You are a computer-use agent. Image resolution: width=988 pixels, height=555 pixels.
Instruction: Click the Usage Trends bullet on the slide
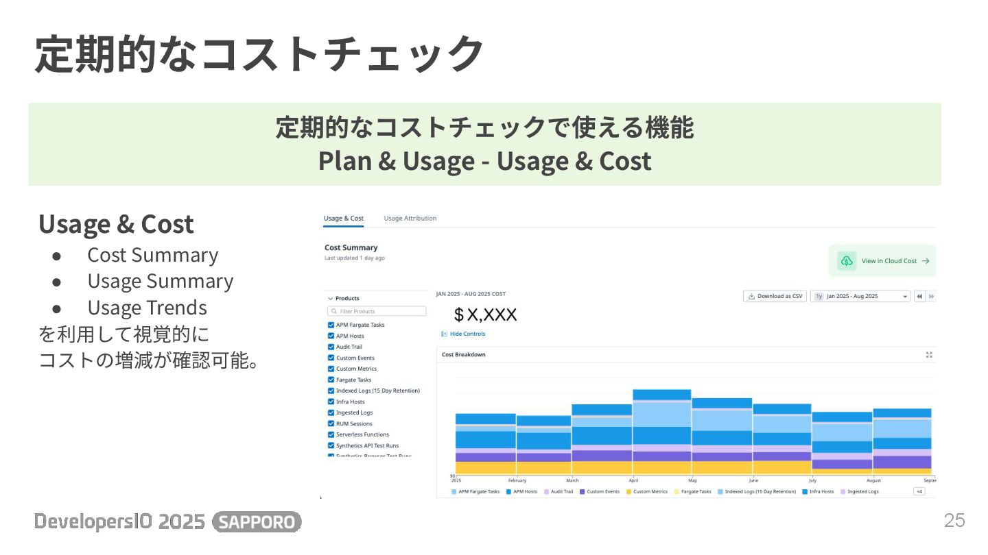tap(148, 308)
